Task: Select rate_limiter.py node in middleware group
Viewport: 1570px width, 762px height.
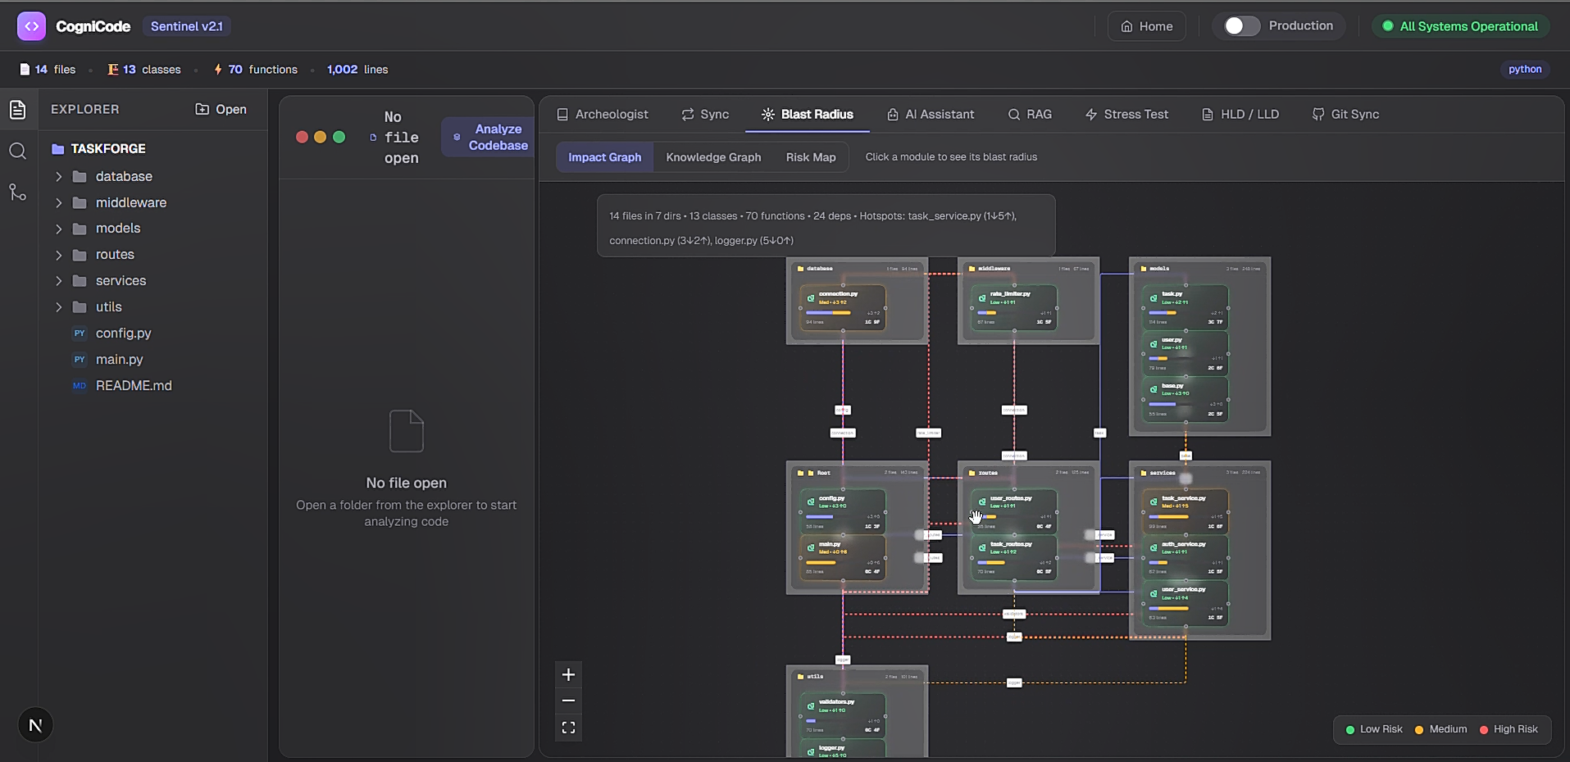Action: (x=1014, y=307)
